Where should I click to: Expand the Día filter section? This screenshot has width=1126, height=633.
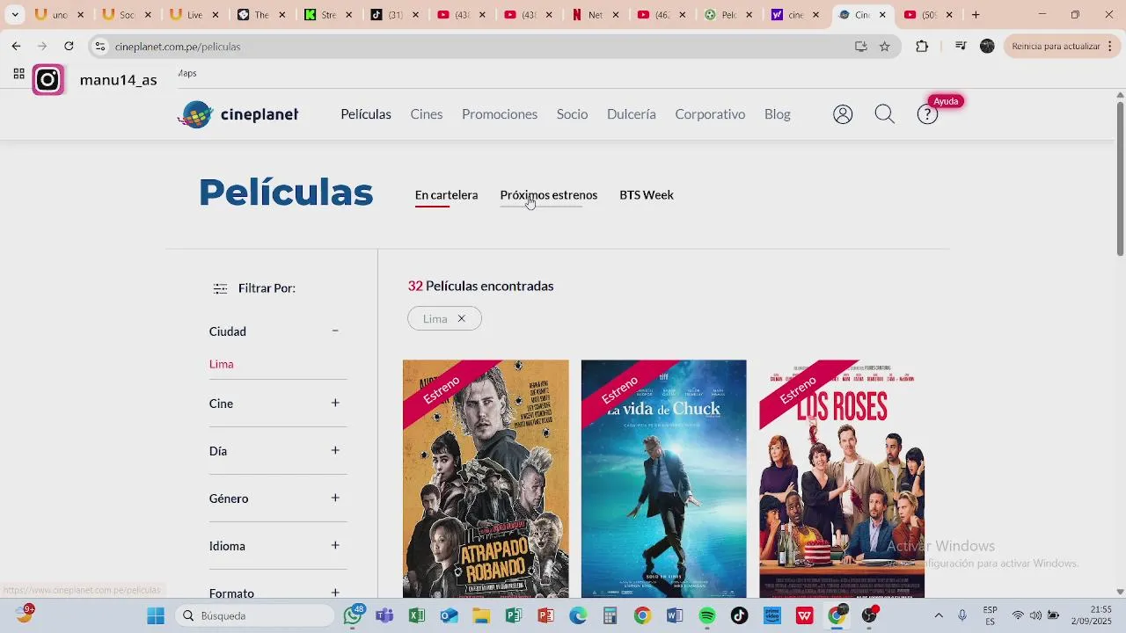click(335, 451)
